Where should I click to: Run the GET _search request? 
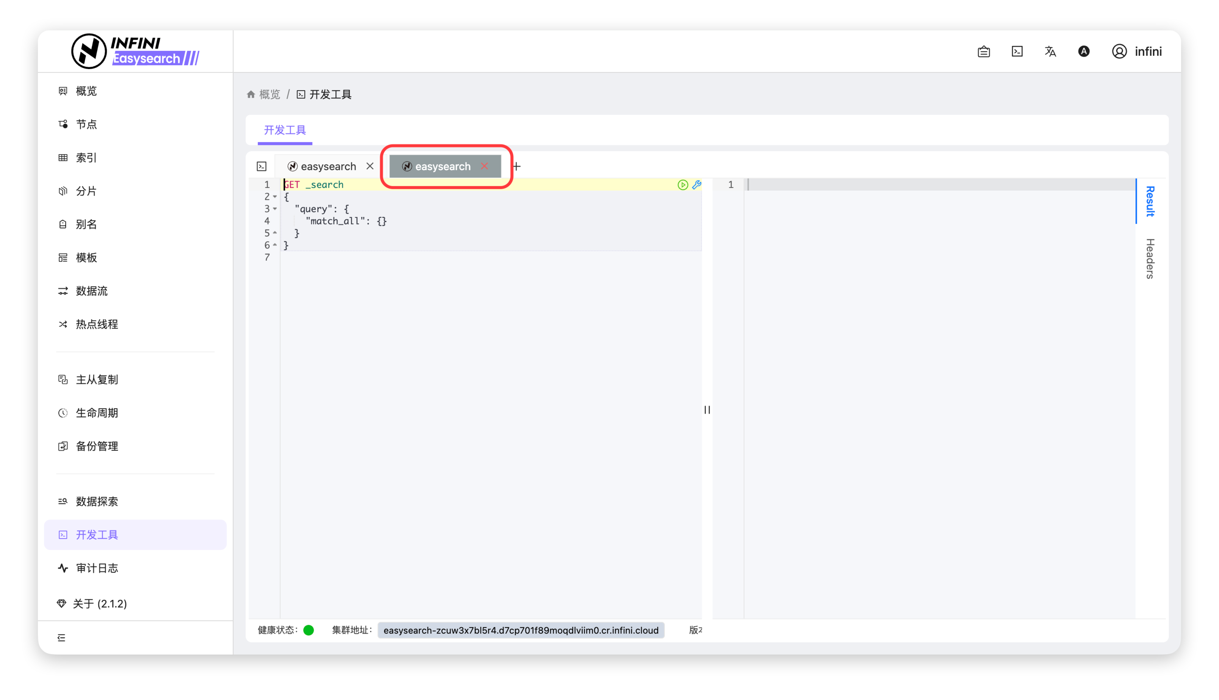[682, 184]
